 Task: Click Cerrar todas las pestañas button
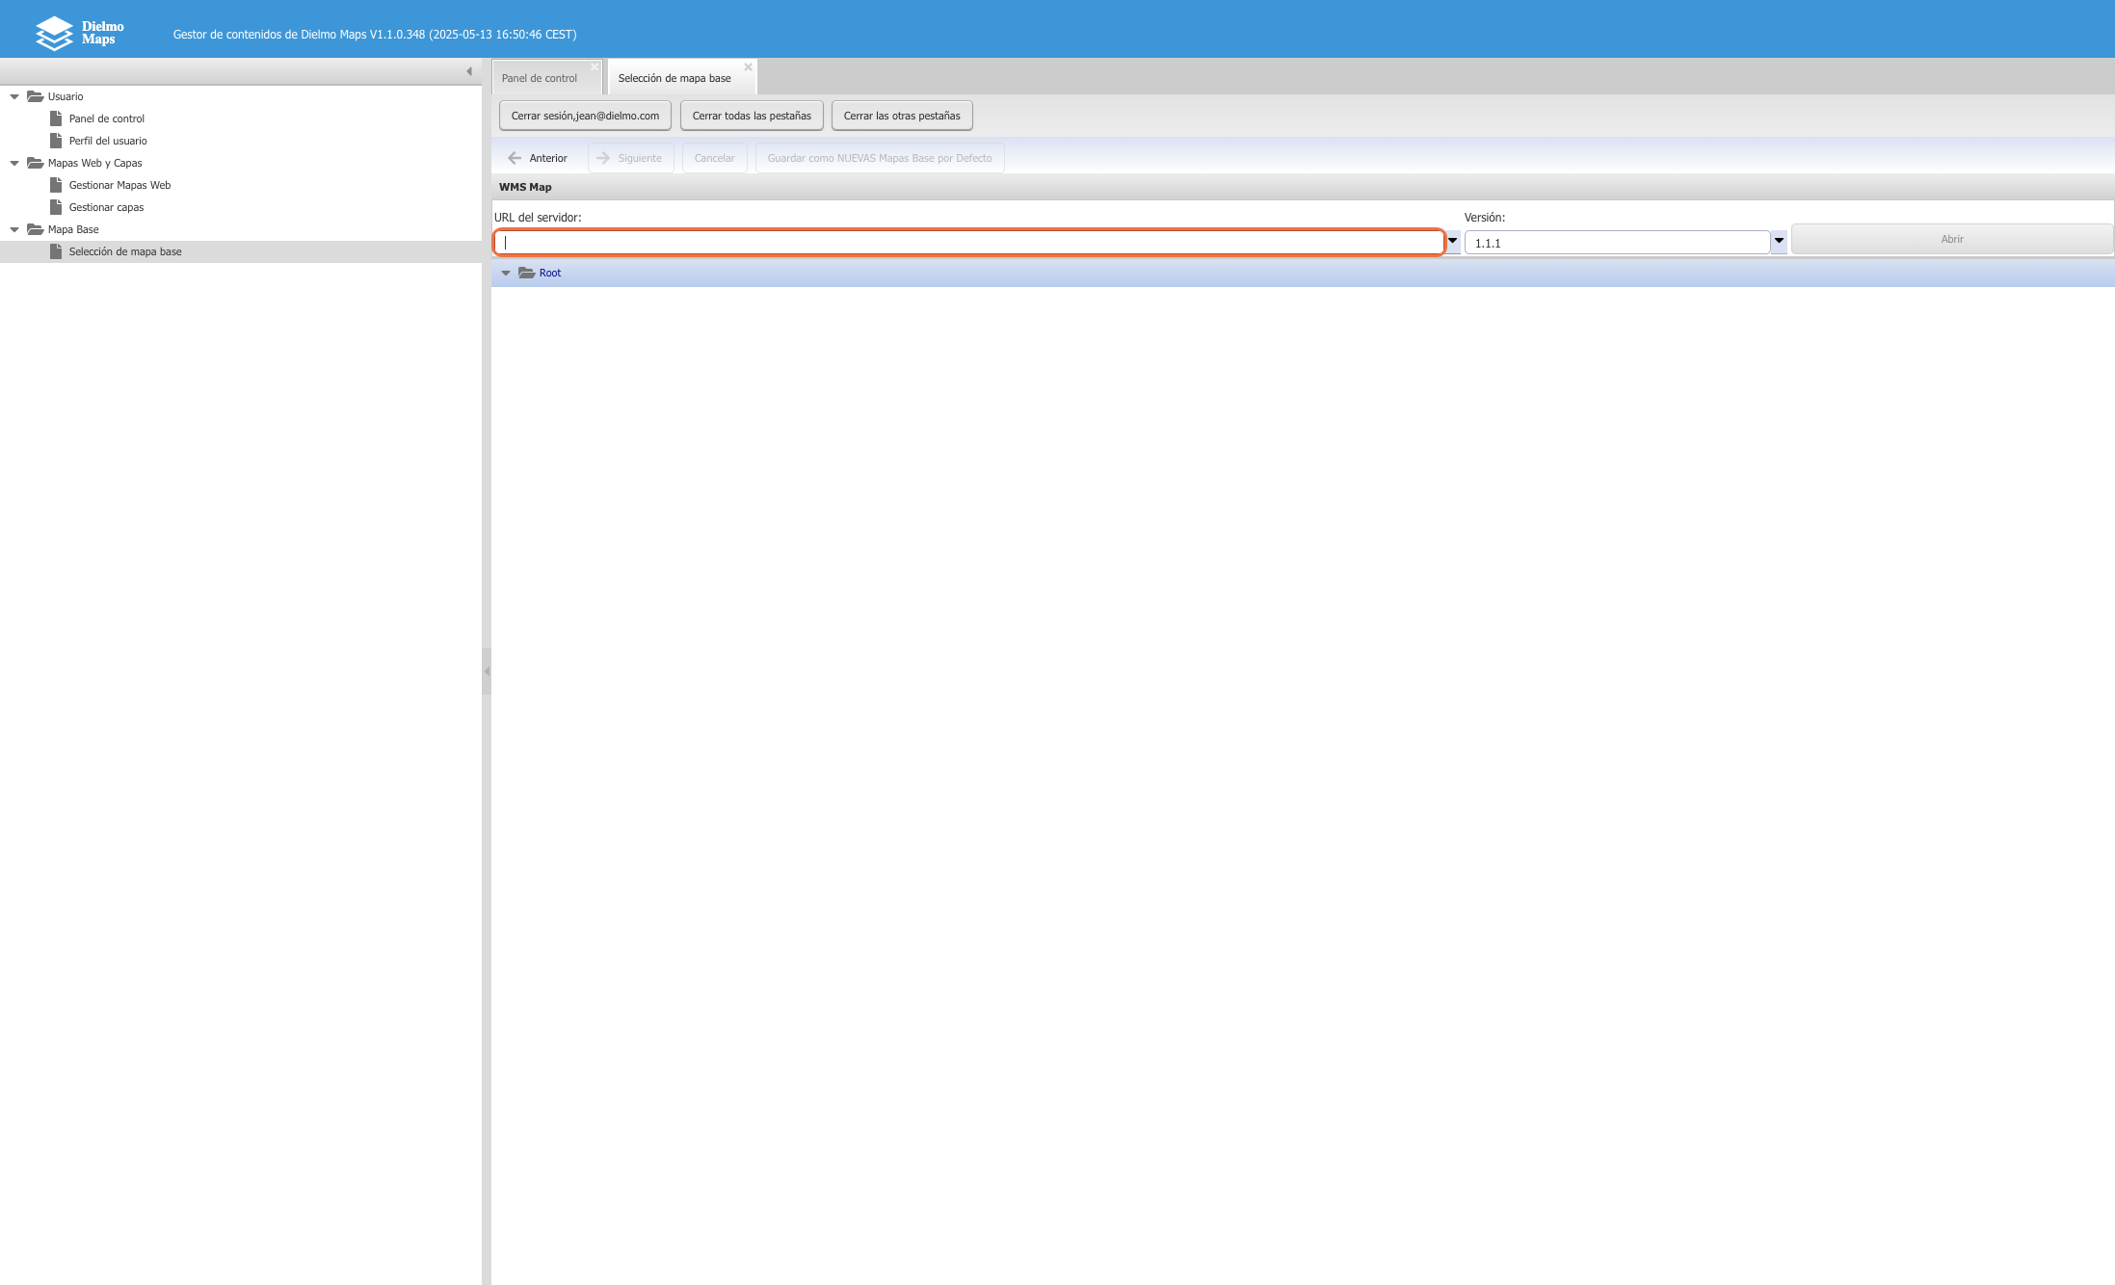(752, 116)
